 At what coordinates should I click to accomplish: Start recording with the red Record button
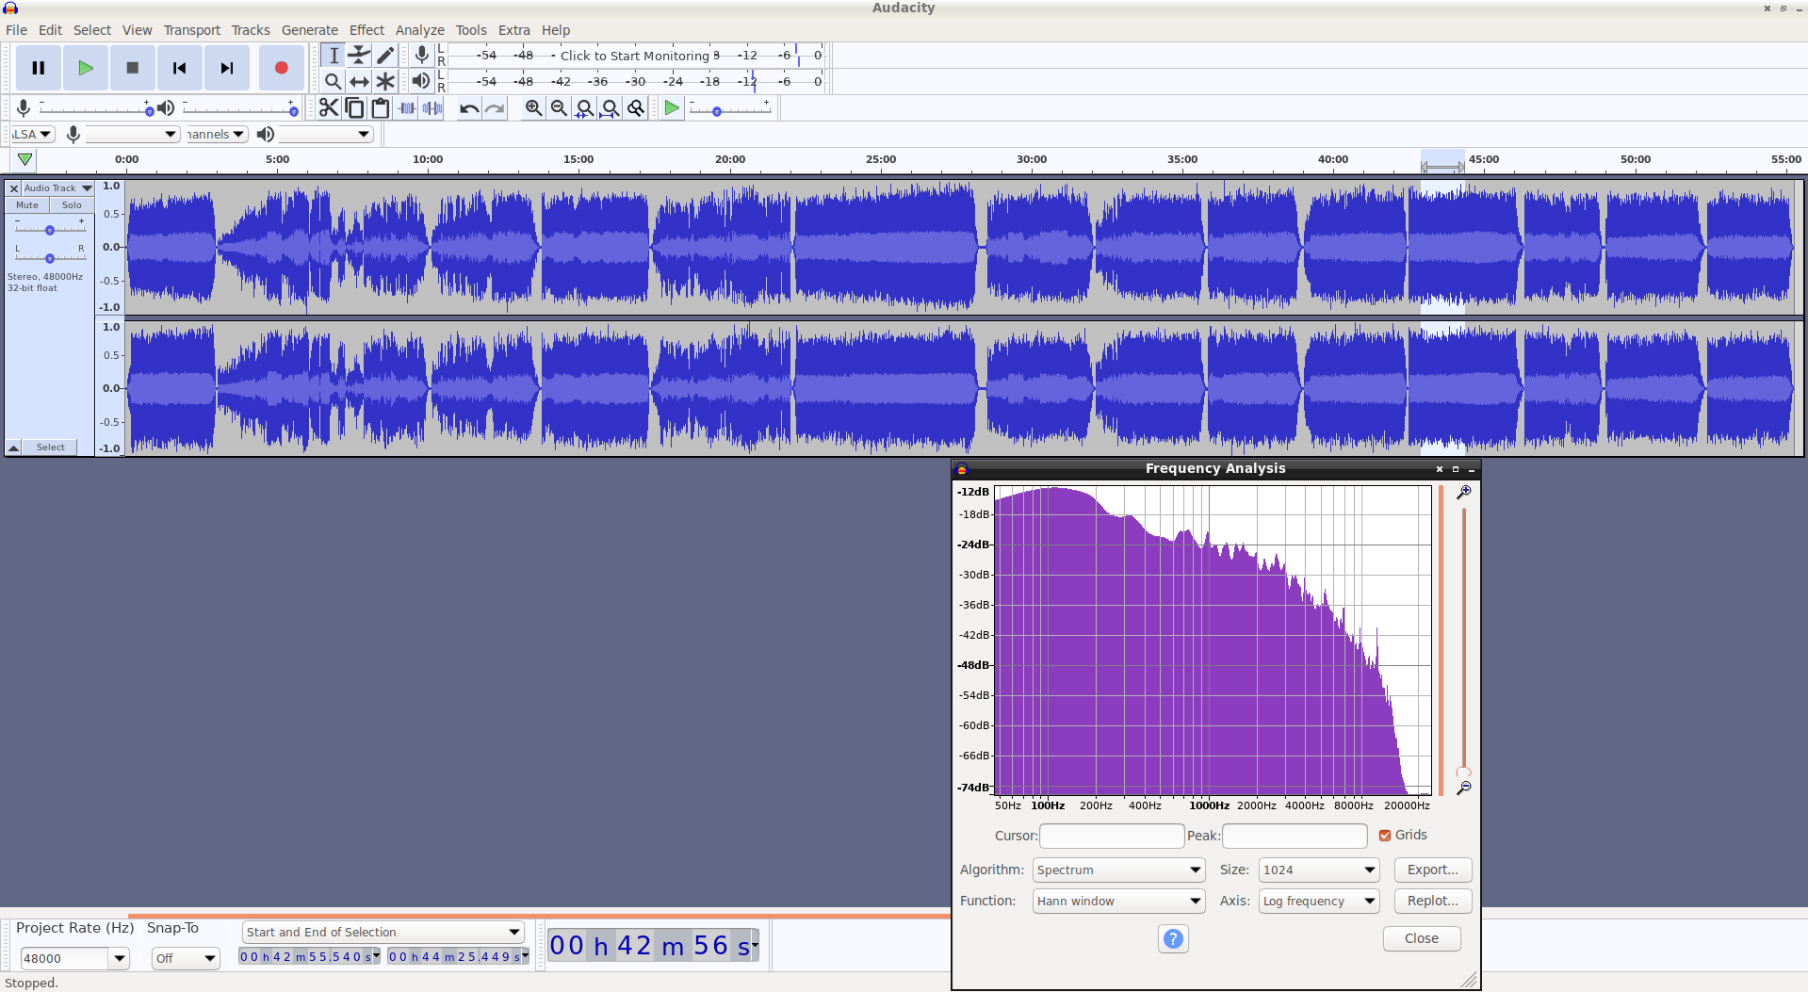[281, 68]
